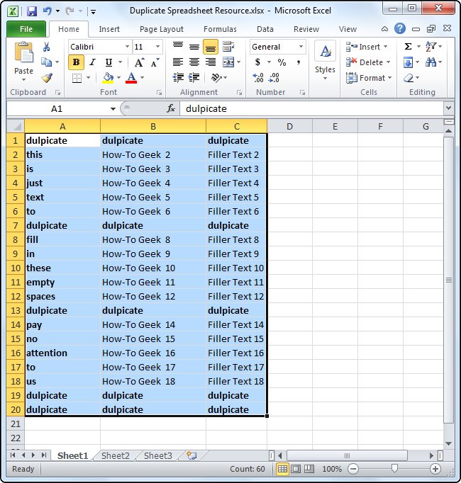Click the Orientation text rotation icon
The height and width of the screenshot is (483, 461).
pos(216,78)
